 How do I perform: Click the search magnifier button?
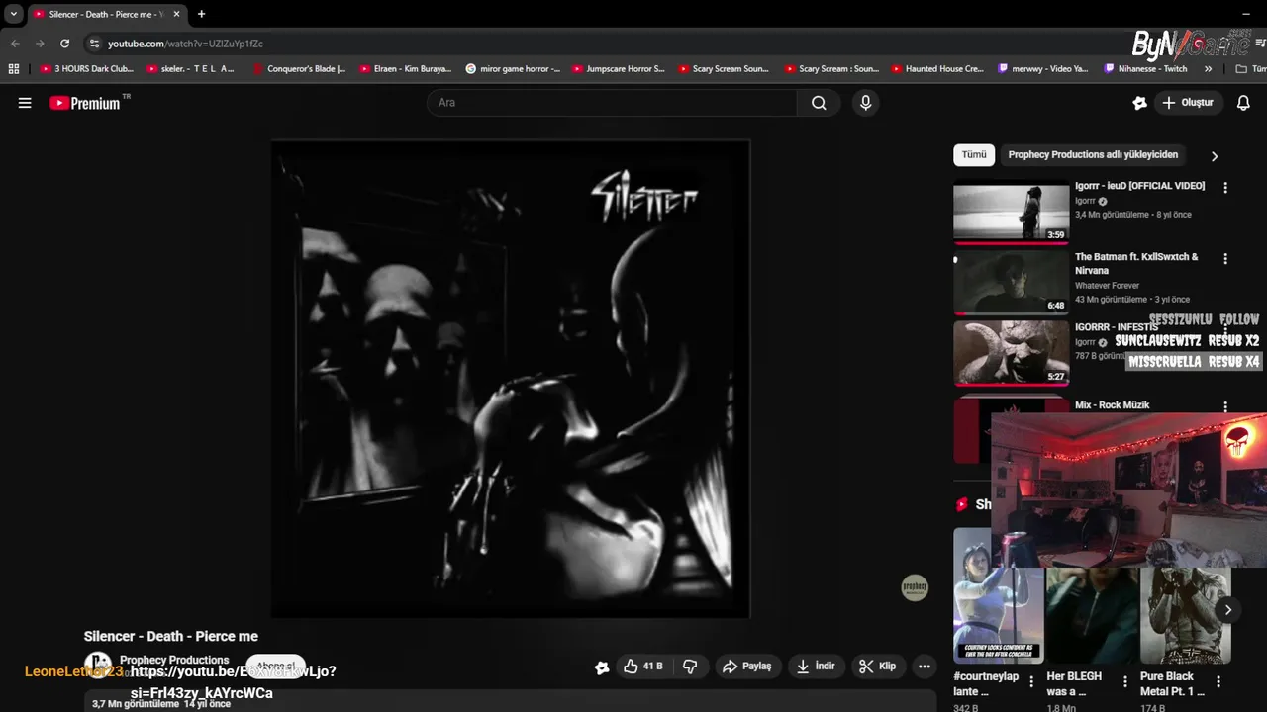point(819,103)
